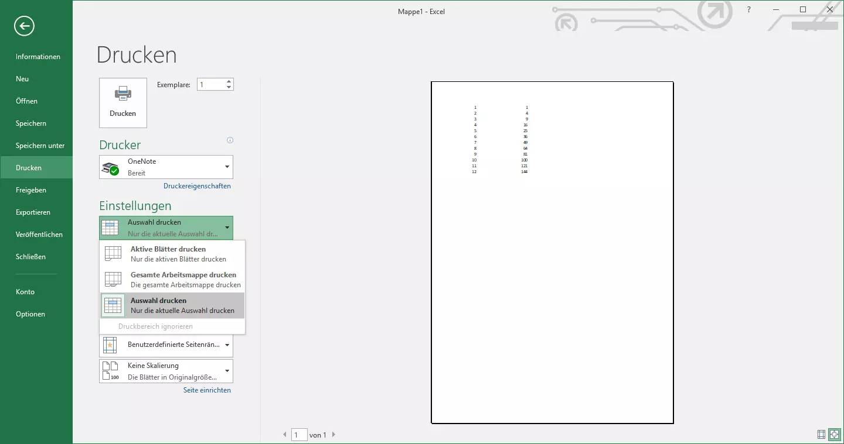
Task: Go to the previous preview page
Action: point(285,435)
